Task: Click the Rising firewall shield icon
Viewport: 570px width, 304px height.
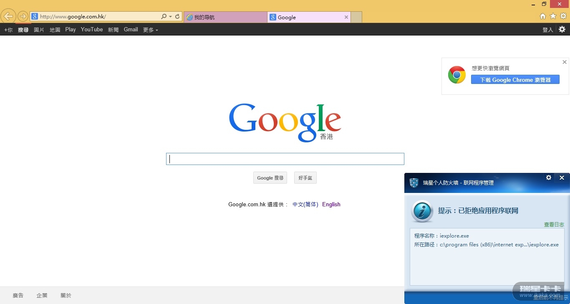Action: 414,182
